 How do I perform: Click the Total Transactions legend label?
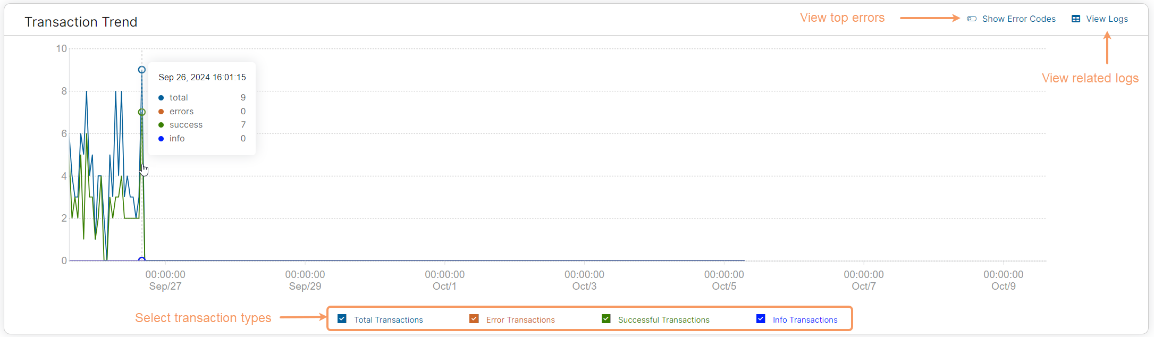tap(389, 320)
